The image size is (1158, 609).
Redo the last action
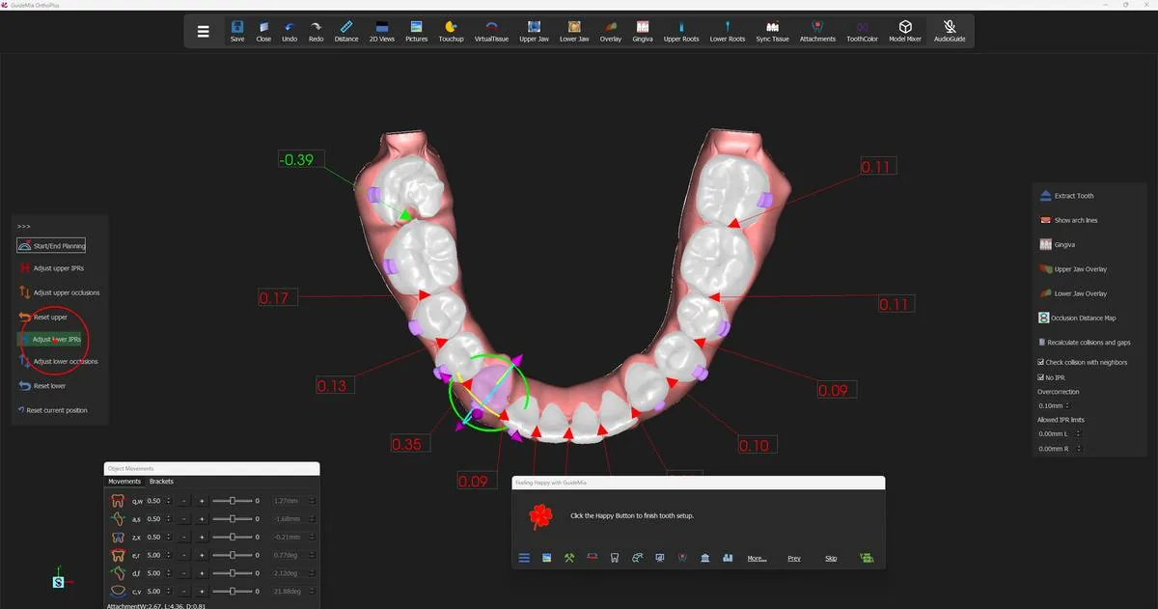tap(316, 31)
